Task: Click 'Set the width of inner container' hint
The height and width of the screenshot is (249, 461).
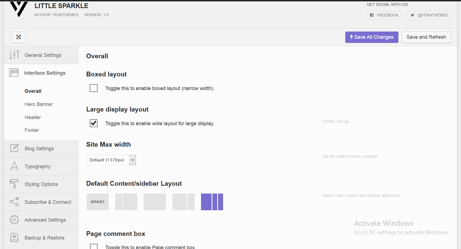Action: (350, 156)
